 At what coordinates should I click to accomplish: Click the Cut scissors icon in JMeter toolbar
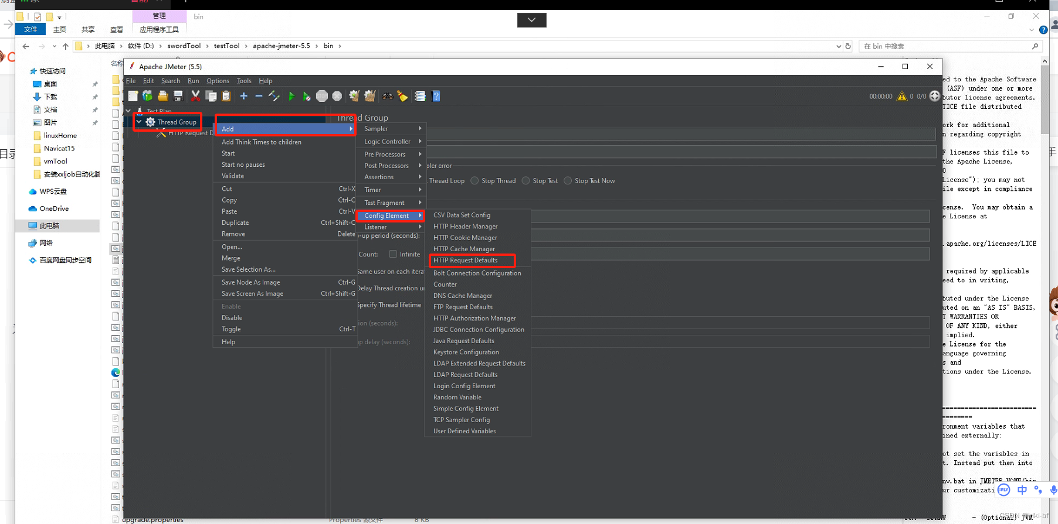(x=195, y=96)
